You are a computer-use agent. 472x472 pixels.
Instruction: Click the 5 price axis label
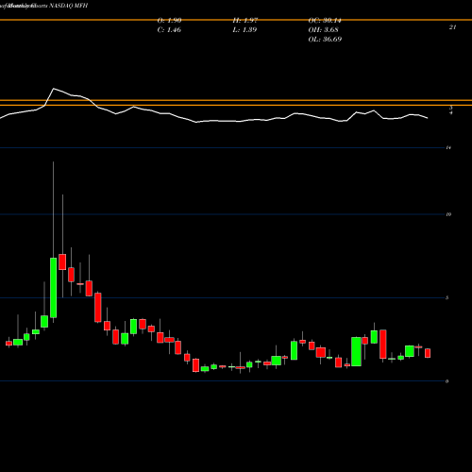[447, 297]
